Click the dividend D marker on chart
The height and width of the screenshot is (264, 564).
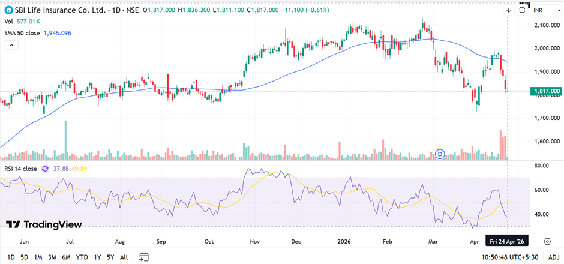pyautogui.click(x=442, y=154)
